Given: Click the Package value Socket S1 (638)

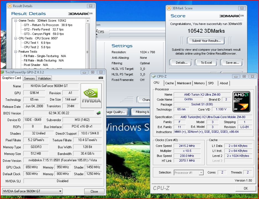Looking at the screenshot, I should click(x=202, y=104).
